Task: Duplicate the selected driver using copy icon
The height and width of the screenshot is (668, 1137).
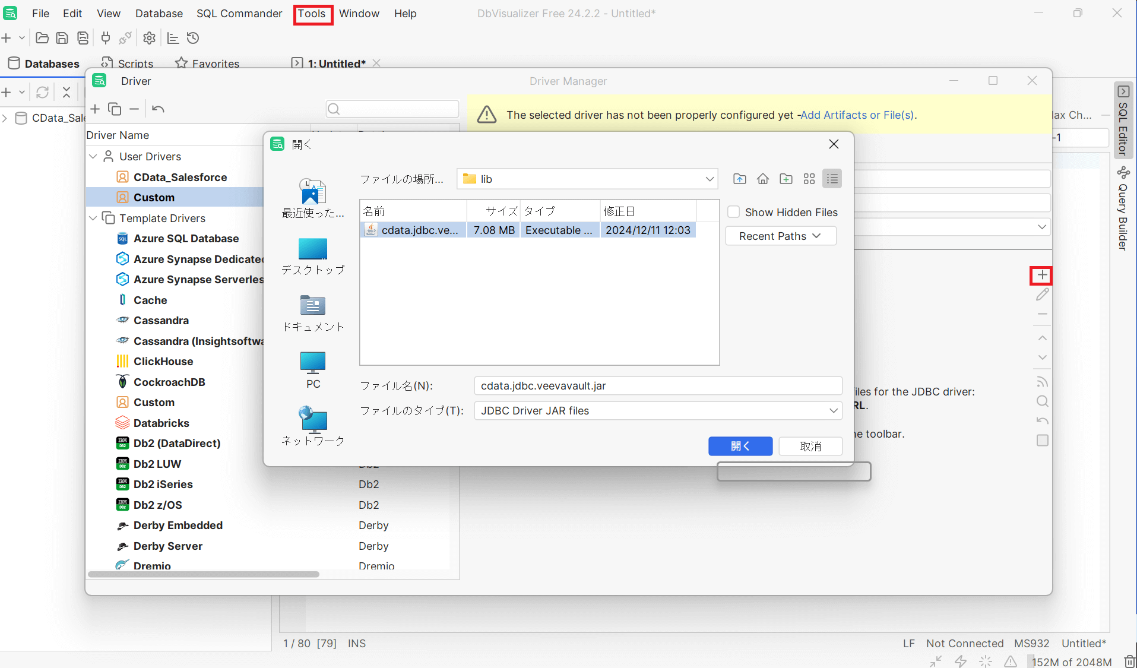Action: pyautogui.click(x=114, y=109)
